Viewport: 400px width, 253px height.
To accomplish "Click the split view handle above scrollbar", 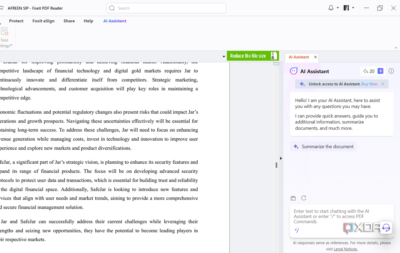I will tap(276, 64).
